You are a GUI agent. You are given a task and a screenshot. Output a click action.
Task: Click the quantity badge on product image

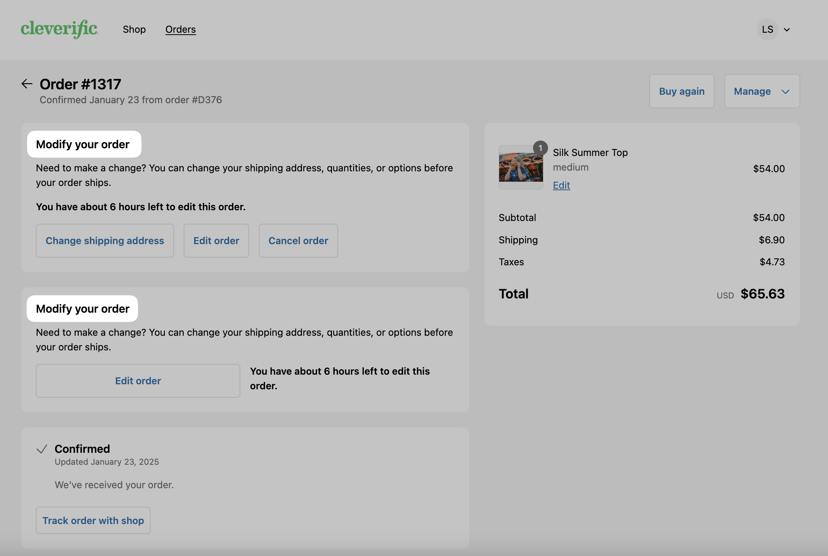[540, 148]
